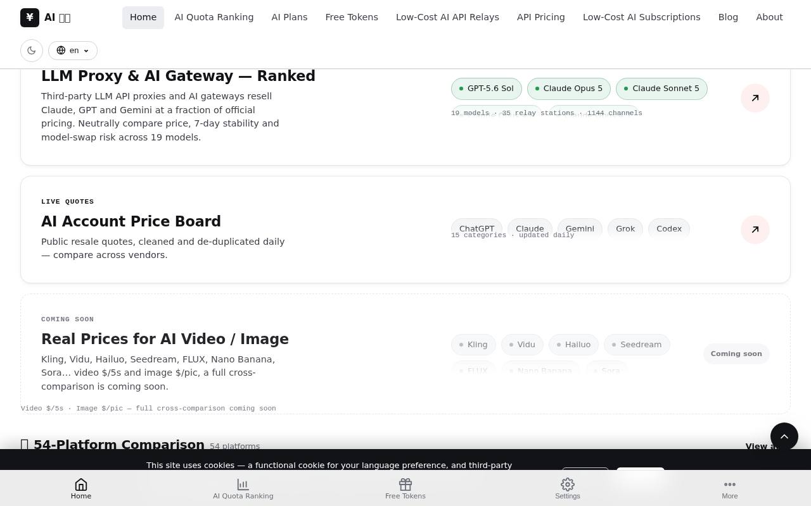Image resolution: width=811 pixels, height=506 pixels.
Task: Navigate to API Pricing
Action: click(x=541, y=17)
